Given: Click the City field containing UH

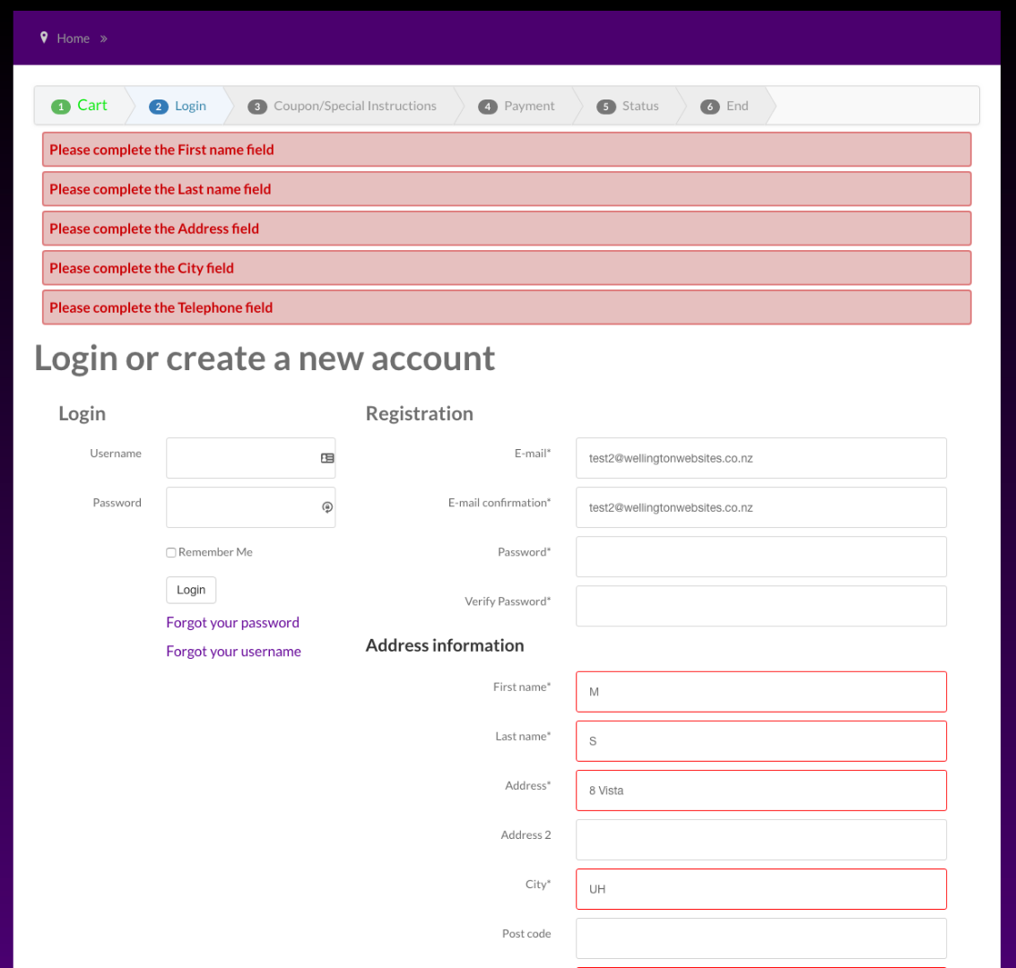Looking at the screenshot, I should tap(760, 889).
